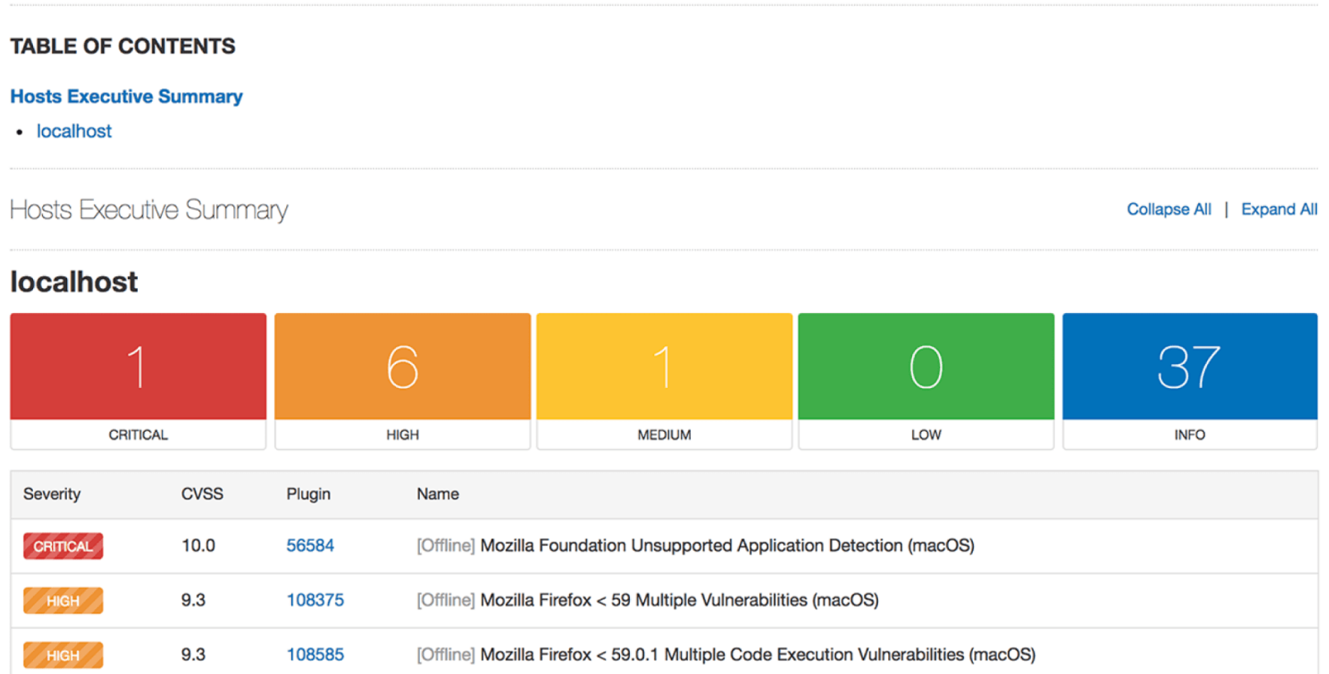Image resolution: width=1329 pixels, height=674 pixels.
Task: Open plugin 108375 details
Action: click(x=315, y=600)
